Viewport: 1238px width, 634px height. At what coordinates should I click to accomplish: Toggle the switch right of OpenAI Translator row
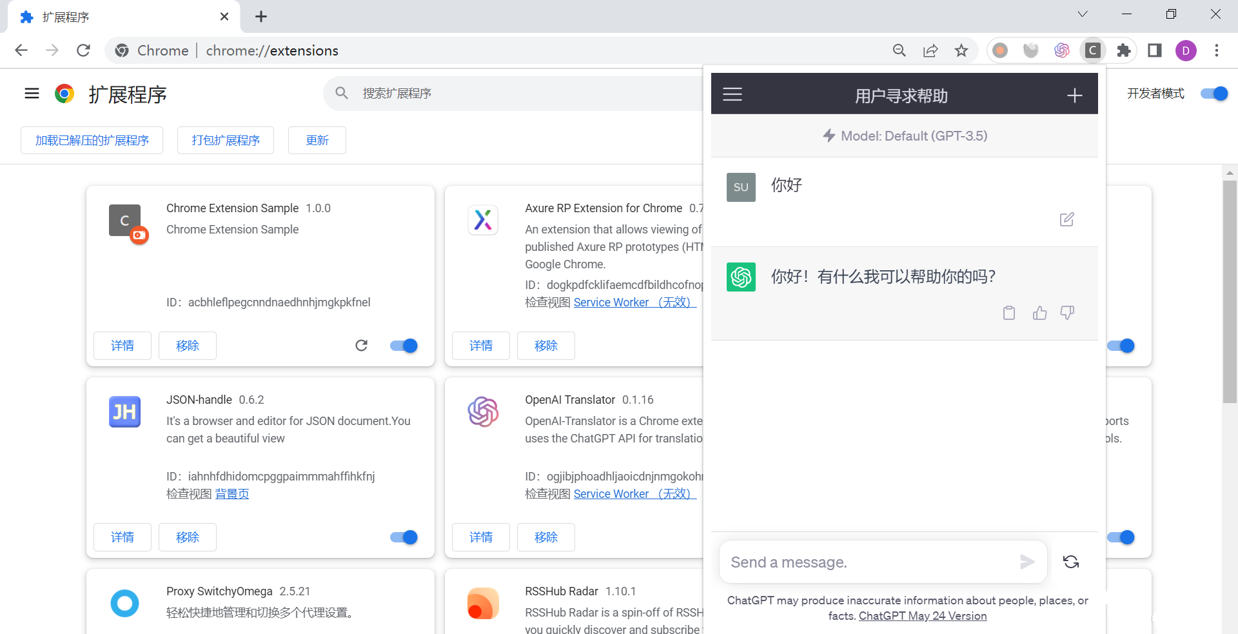click(1121, 537)
